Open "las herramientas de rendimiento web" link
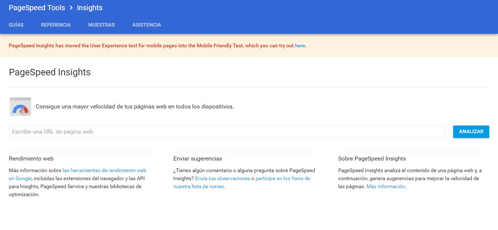The image size is (498, 230). click(104, 170)
